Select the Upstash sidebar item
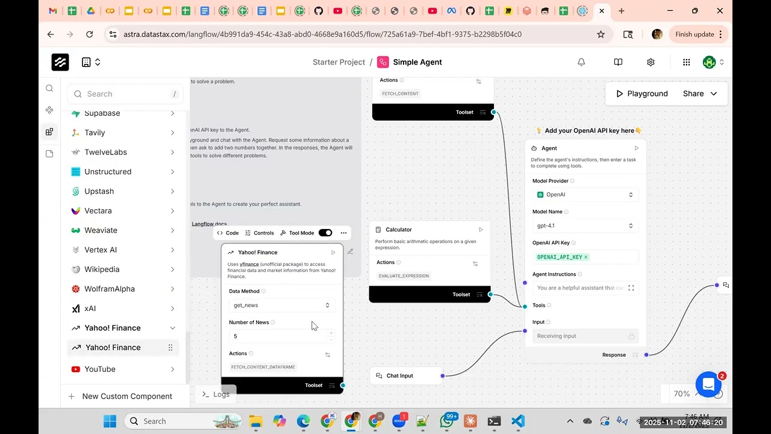The image size is (771, 434). pos(123,191)
